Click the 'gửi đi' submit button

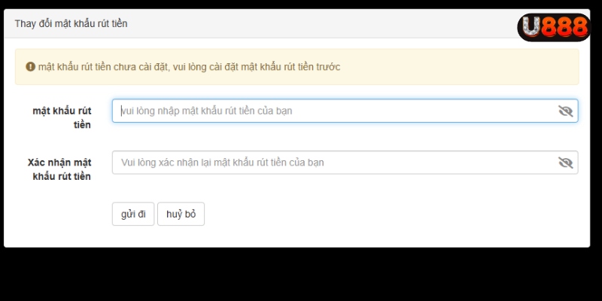133,214
